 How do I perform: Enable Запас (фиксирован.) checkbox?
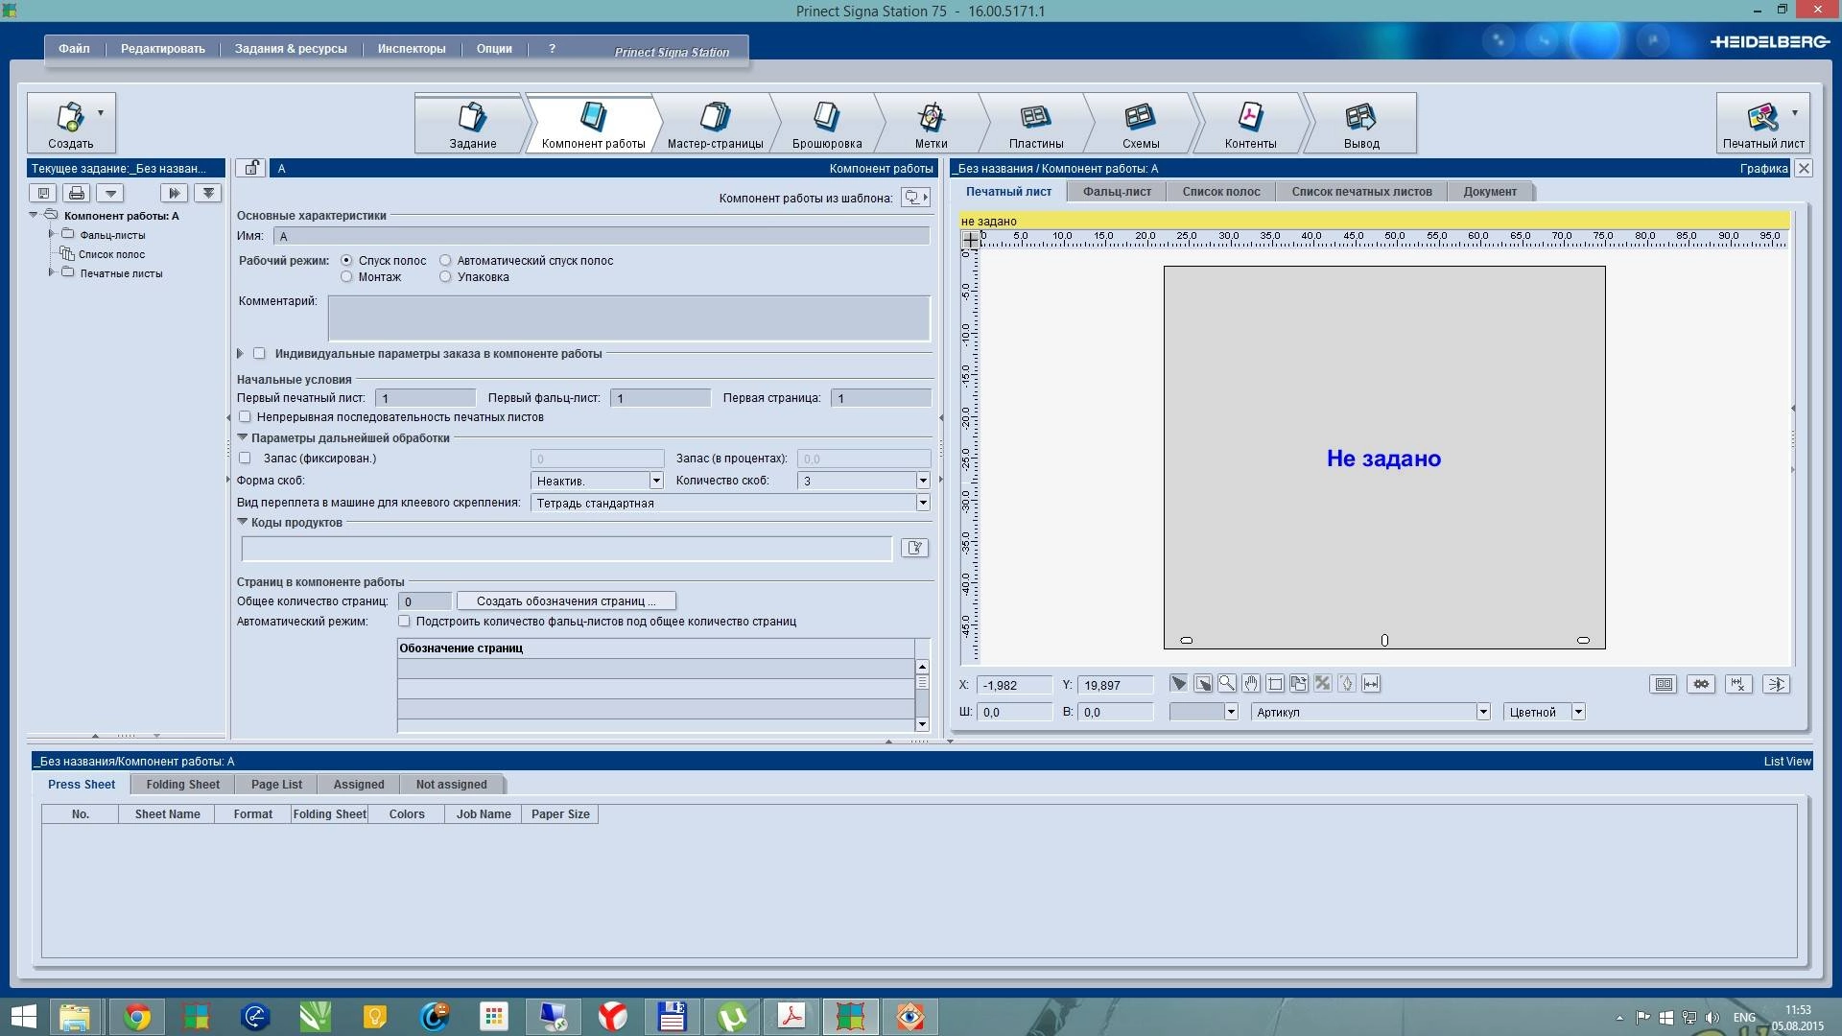[245, 458]
